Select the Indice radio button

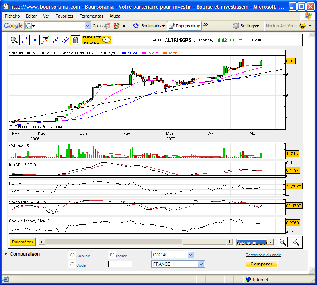click(112, 255)
